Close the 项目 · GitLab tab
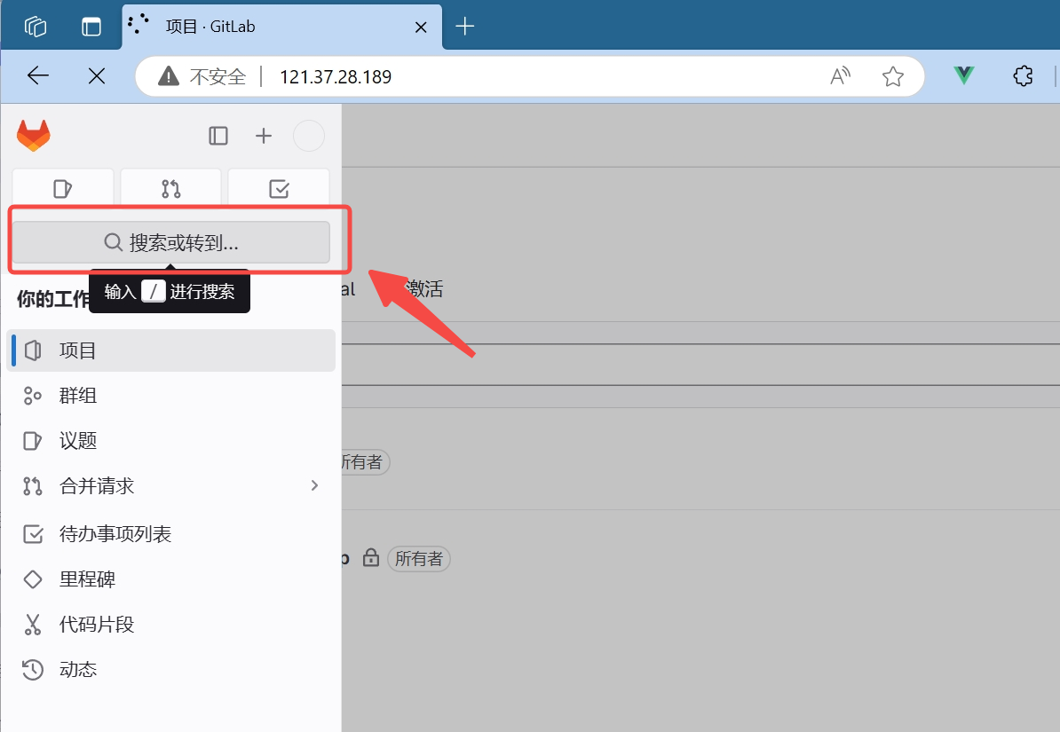This screenshot has width=1060, height=732. click(x=421, y=27)
